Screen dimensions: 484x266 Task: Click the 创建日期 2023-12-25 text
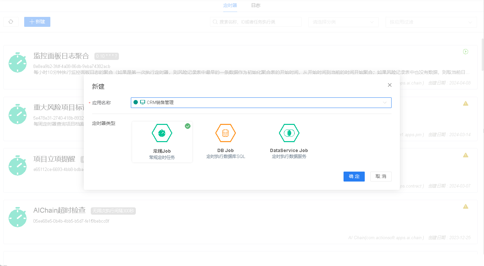point(449,238)
